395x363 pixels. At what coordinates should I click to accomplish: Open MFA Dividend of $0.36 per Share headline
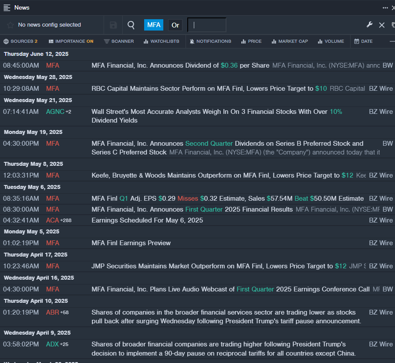[x=180, y=65]
